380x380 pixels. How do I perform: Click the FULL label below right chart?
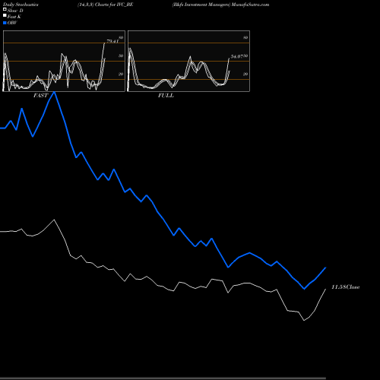click(166, 96)
